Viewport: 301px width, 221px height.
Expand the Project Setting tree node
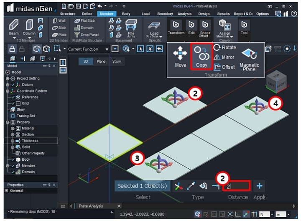8,78
